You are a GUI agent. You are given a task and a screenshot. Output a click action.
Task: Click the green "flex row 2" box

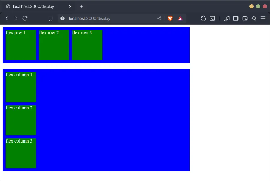(54, 45)
